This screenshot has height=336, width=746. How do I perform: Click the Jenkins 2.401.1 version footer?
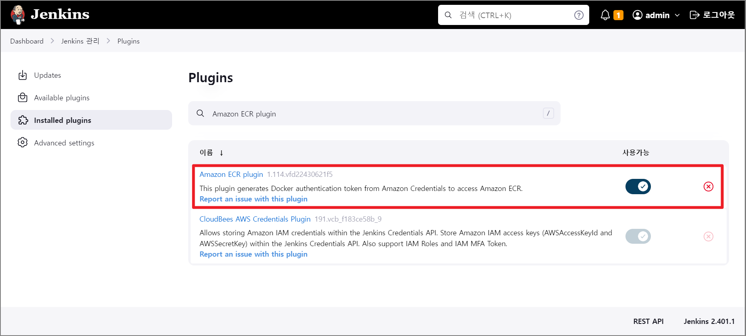[709, 321]
